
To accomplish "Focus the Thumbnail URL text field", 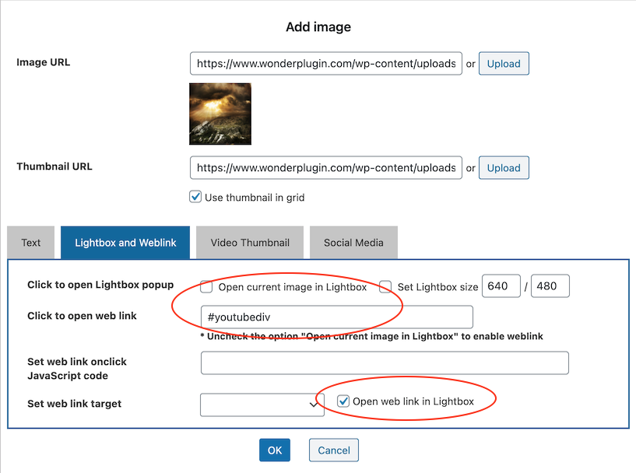I will pyautogui.click(x=325, y=168).
